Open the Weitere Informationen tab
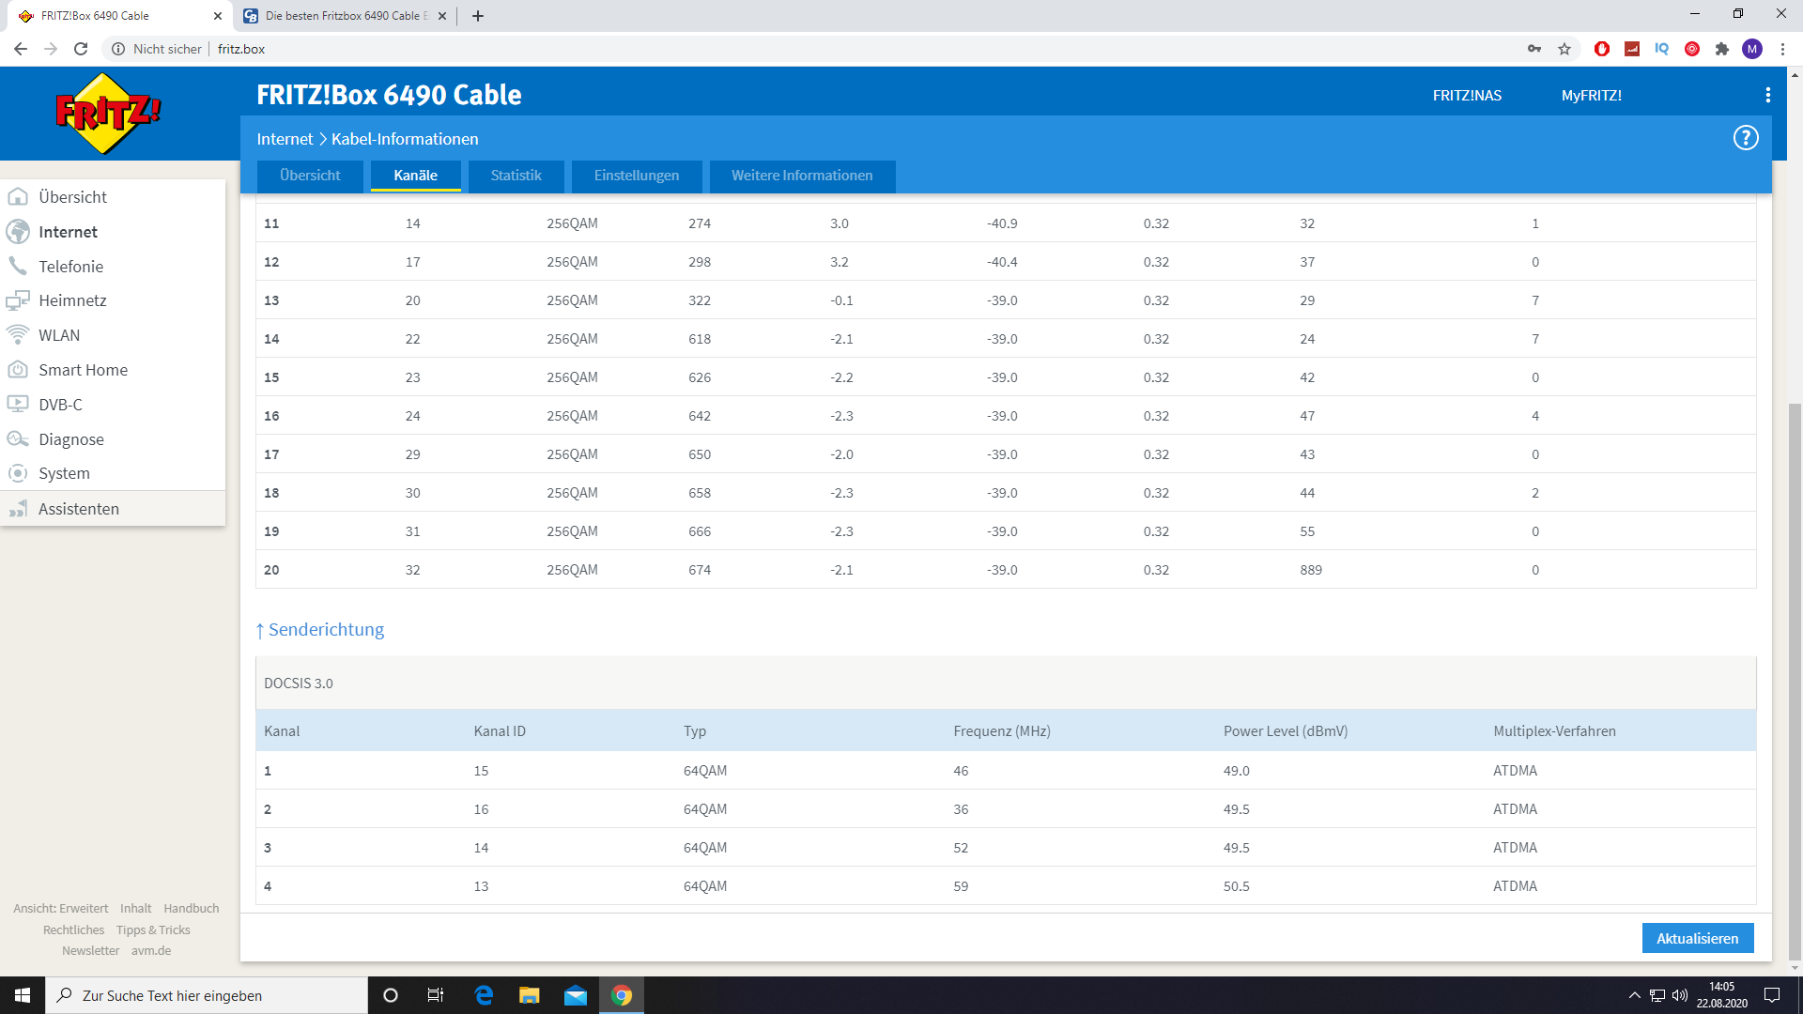Screen dimensions: 1803x1014 [x=801, y=176]
